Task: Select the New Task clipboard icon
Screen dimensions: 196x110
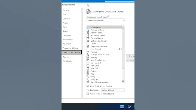Action: (88, 68)
